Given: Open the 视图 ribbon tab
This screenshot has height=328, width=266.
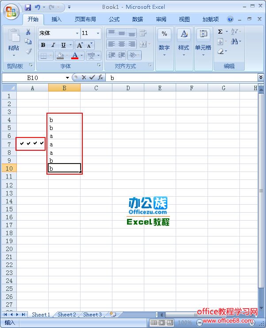Looking at the screenshot, I should (x=184, y=19).
